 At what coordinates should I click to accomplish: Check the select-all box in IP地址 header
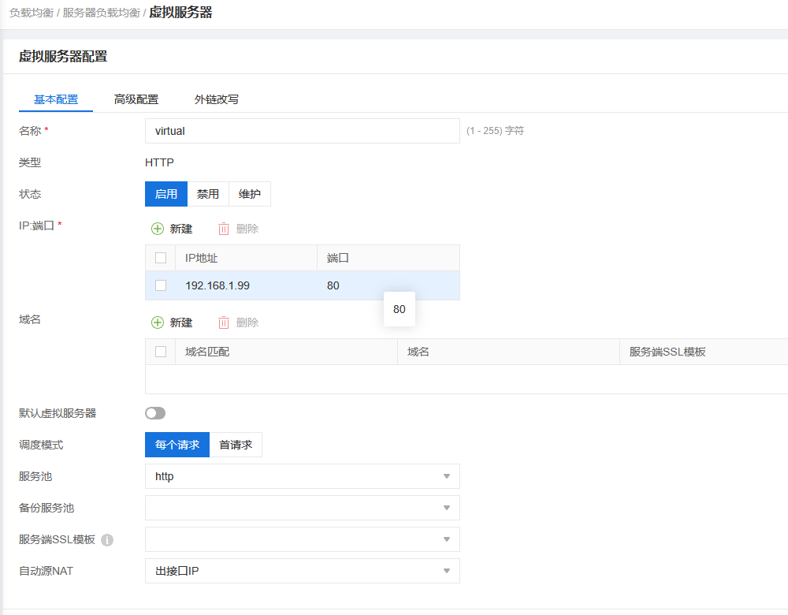(x=161, y=258)
